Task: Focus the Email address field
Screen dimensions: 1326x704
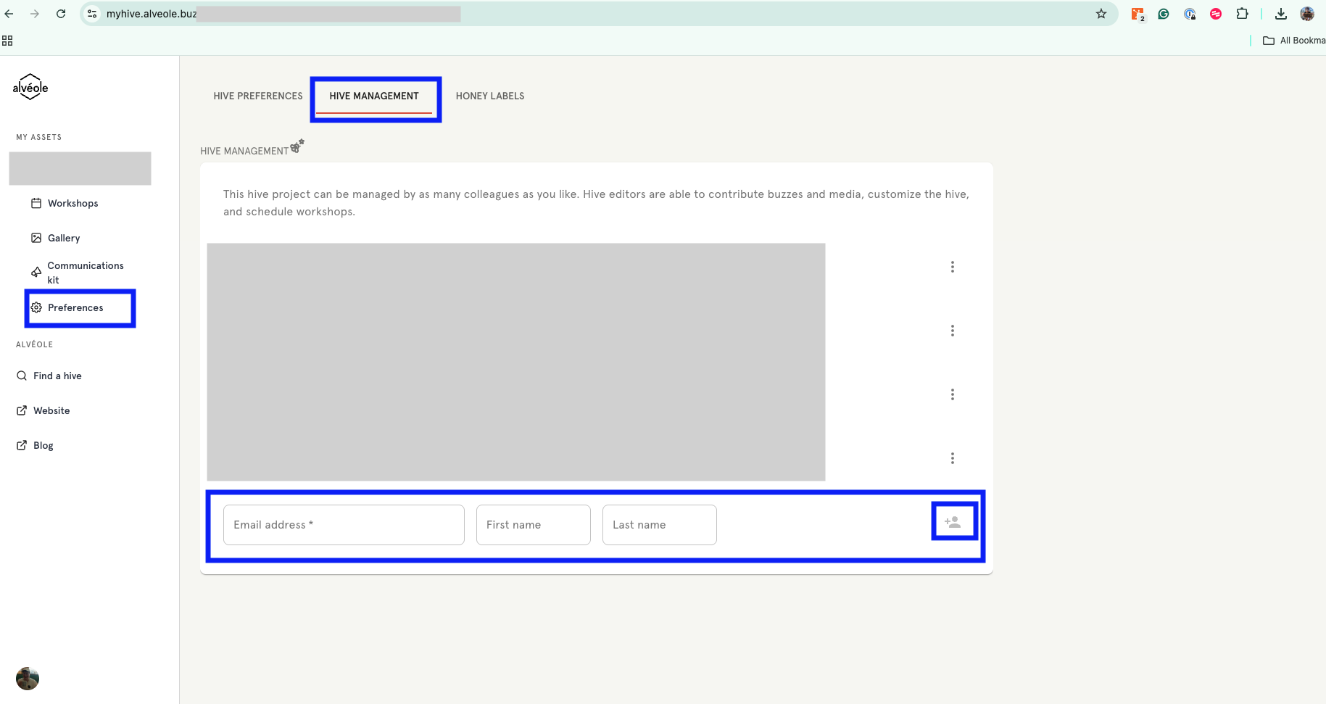Action: click(x=344, y=525)
